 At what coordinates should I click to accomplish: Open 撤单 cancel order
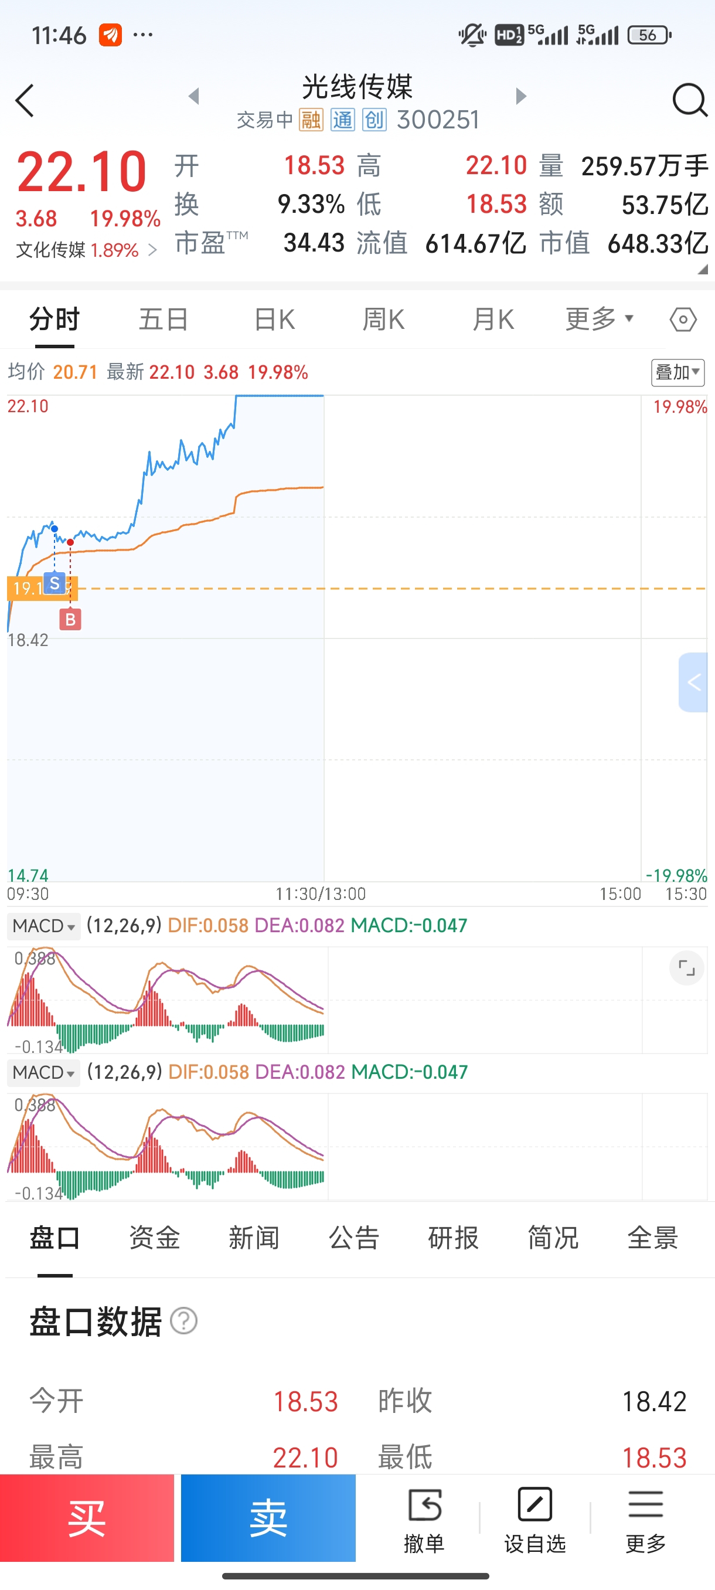pos(424,1520)
